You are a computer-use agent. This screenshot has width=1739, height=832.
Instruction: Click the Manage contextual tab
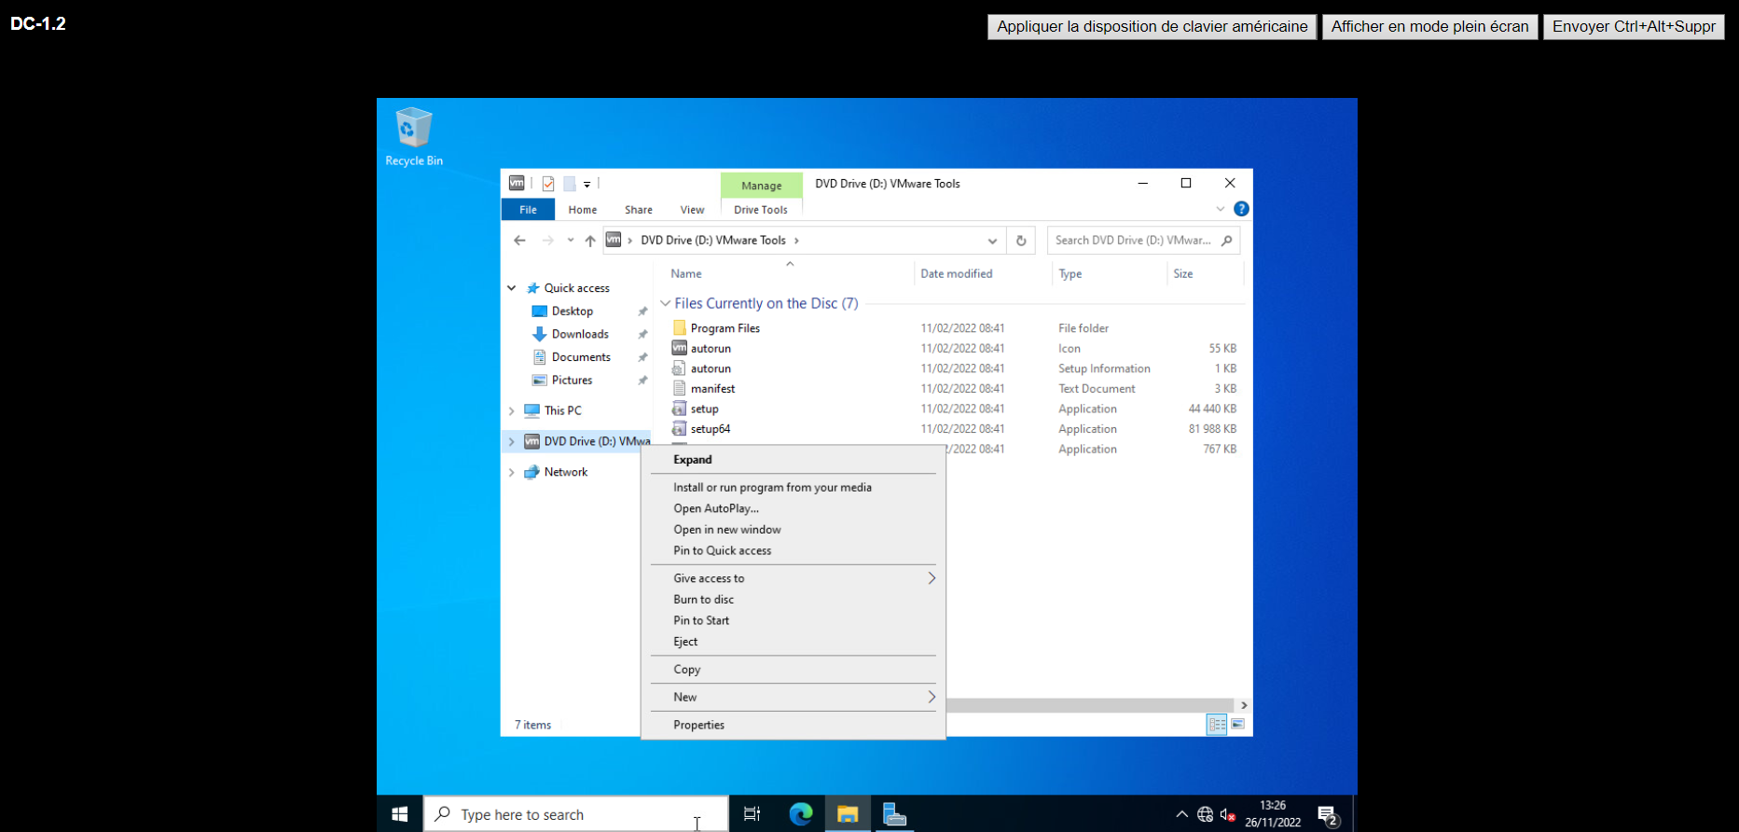tap(761, 186)
